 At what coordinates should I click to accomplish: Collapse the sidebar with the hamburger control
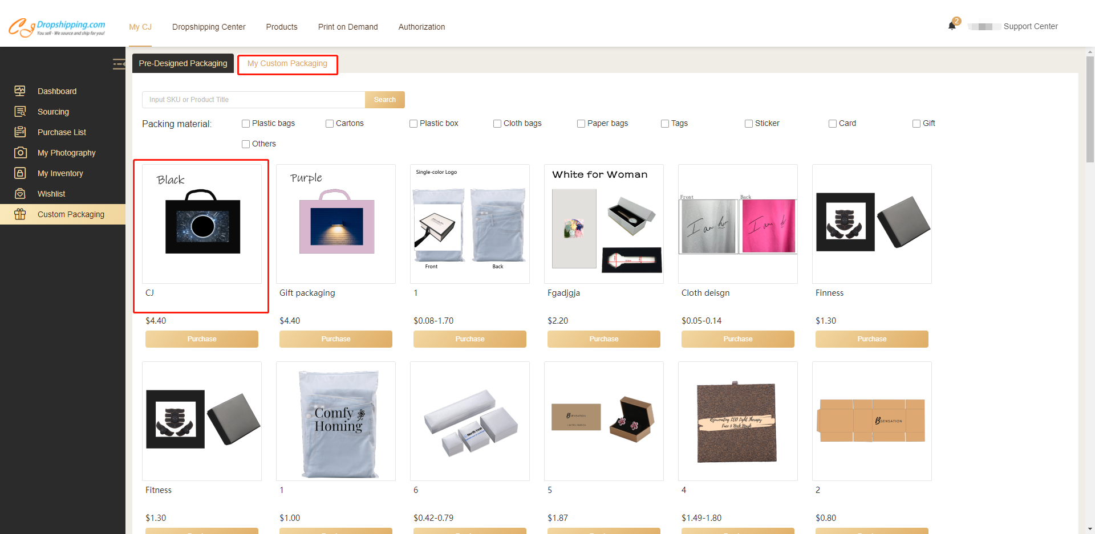coord(119,64)
